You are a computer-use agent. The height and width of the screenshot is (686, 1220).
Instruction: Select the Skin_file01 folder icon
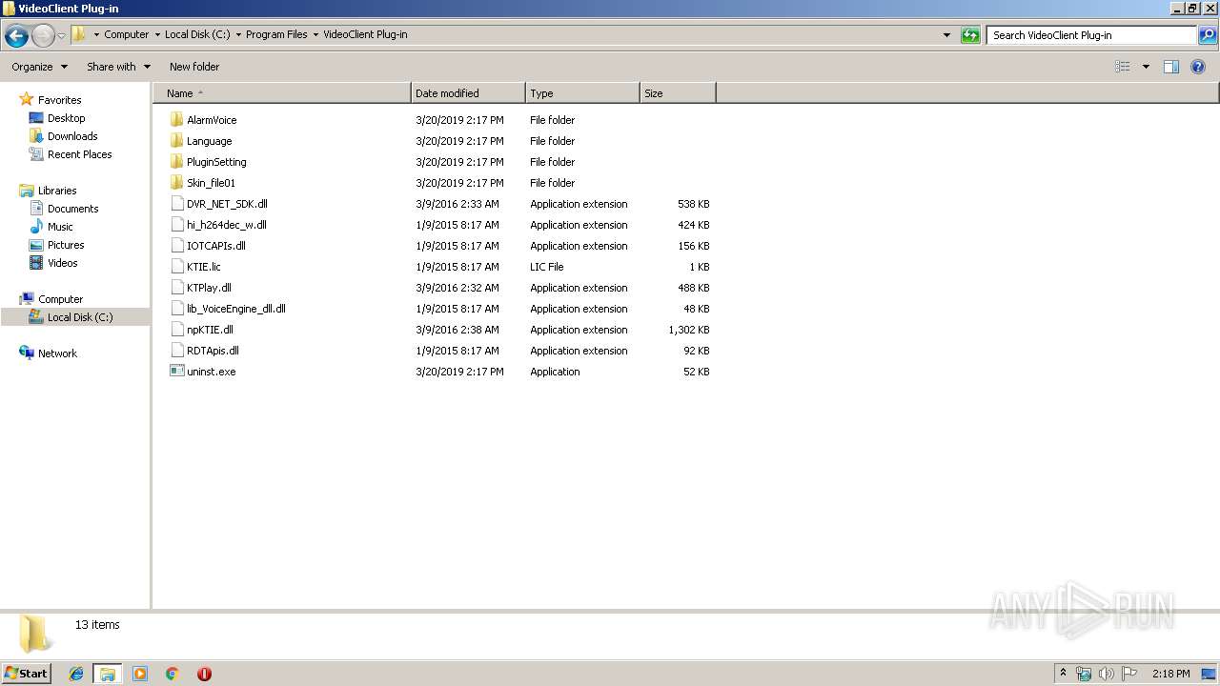(176, 183)
